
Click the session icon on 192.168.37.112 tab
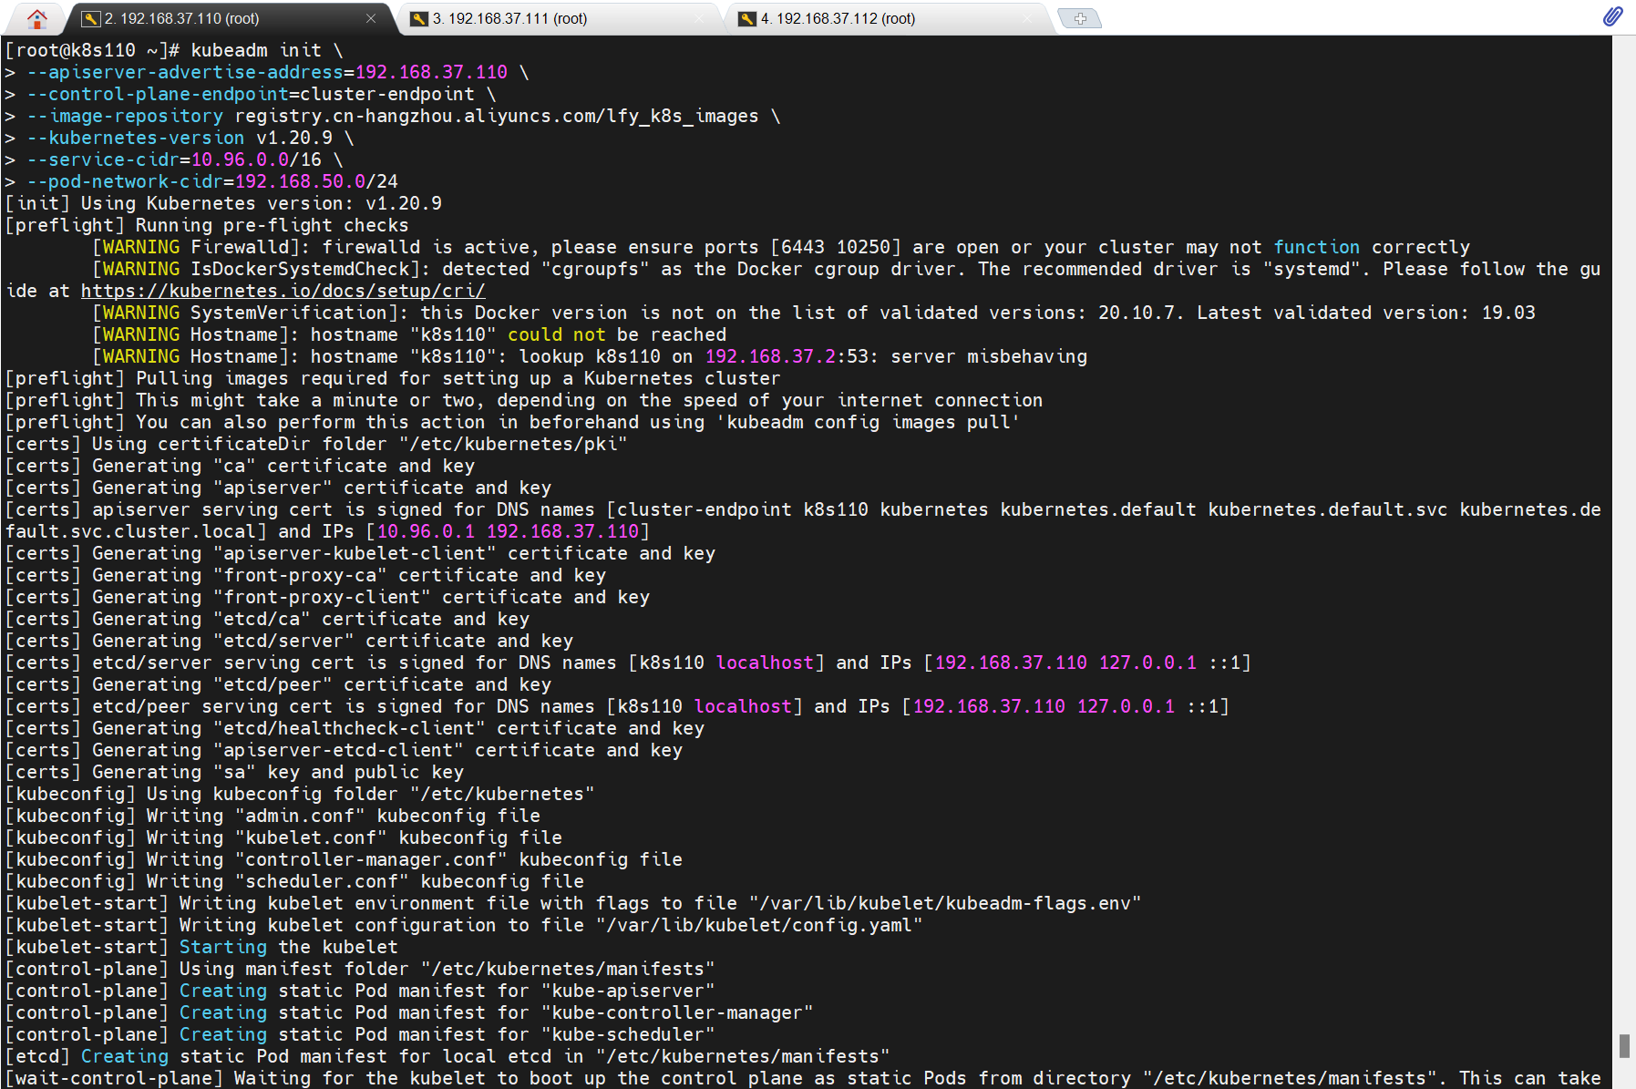tap(747, 18)
